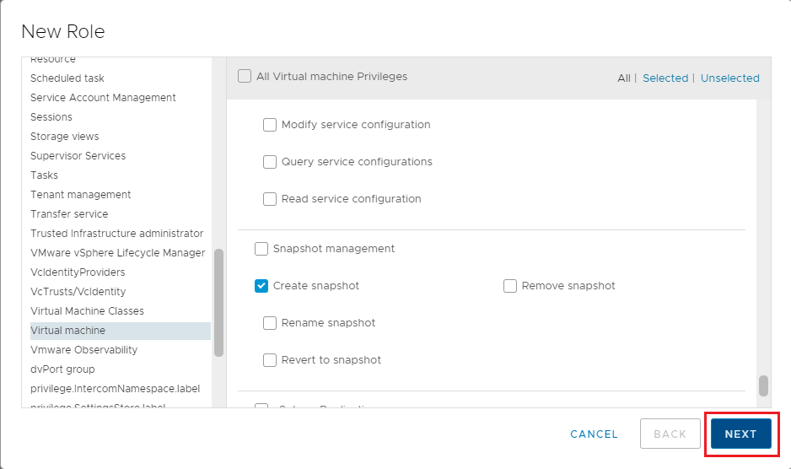Cancel the New Role dialog
791x469 pixels.
tap(594, 434)
